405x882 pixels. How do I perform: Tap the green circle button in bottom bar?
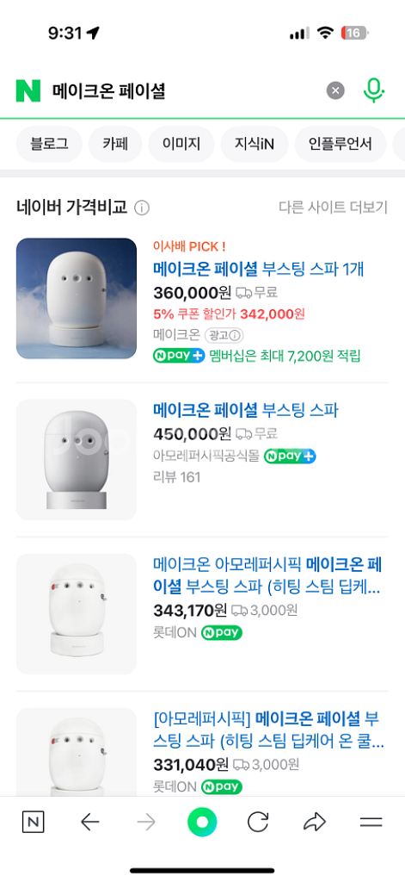[x=202, y=823]
